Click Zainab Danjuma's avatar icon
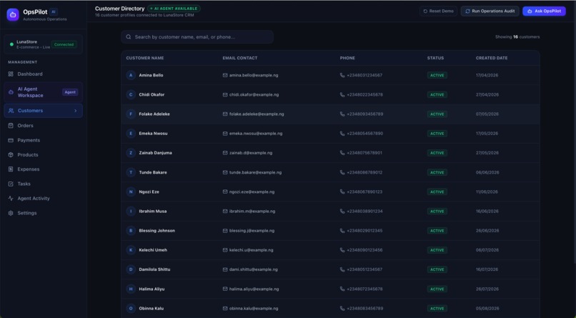Image resolution: width=576 pixels, height=318 pixels. point(131,153)
